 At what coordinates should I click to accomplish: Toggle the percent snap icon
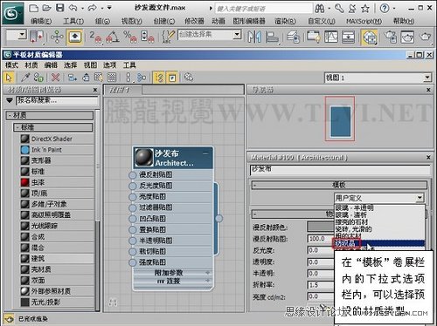tap(130, 37)
